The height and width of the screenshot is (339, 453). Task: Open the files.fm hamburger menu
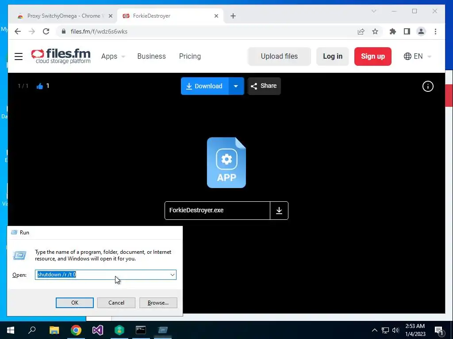coord(19,56)
